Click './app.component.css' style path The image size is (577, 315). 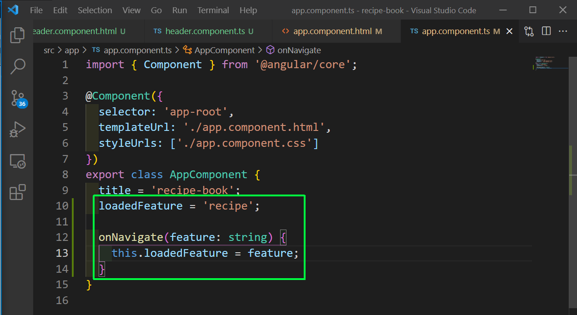[244, 143]
